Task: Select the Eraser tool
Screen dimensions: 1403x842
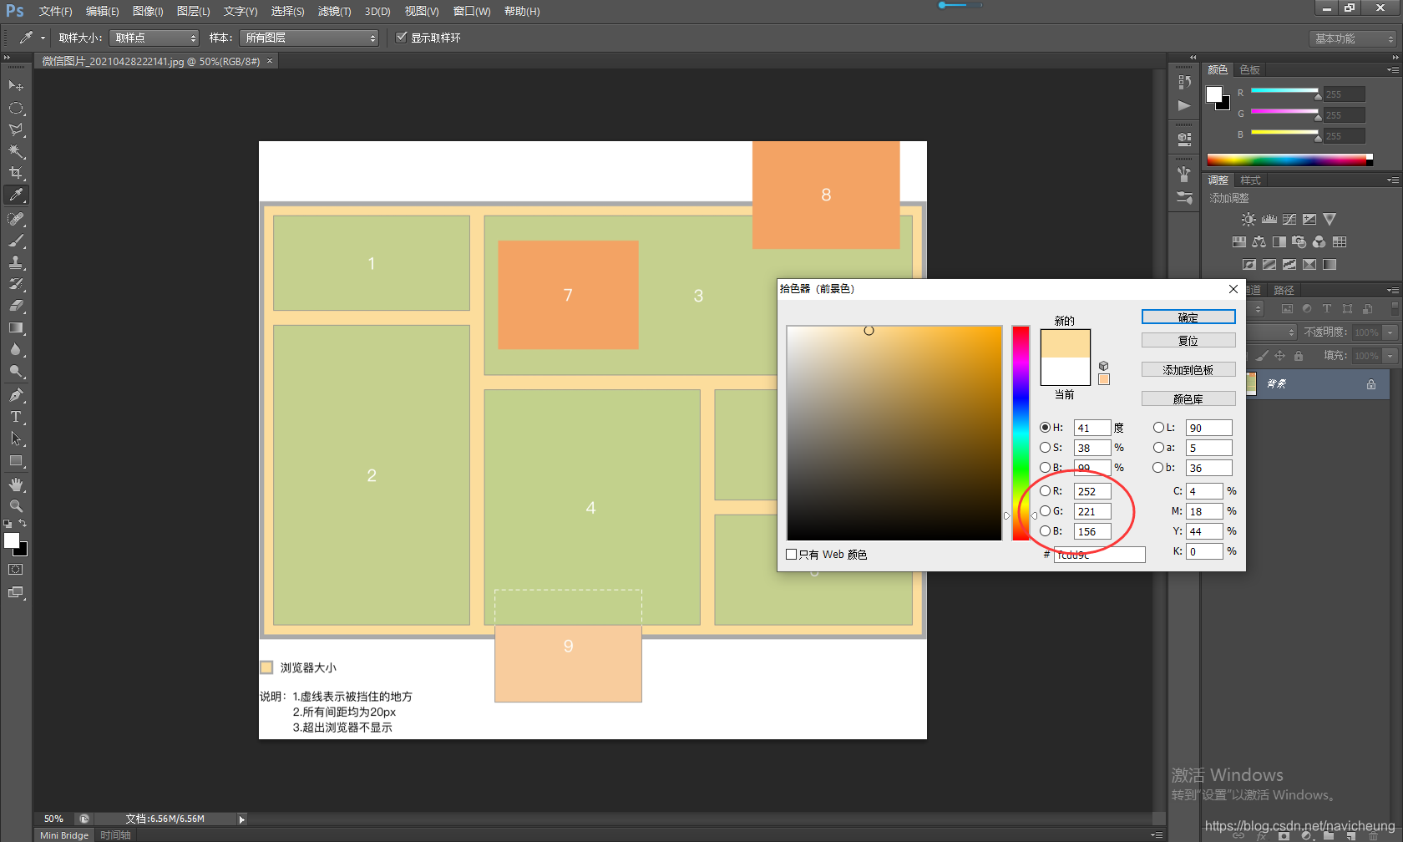Action: coord(16,306)
